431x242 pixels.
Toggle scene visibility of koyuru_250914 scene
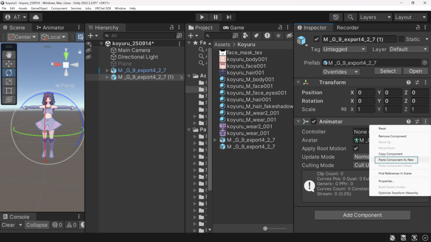[x=88, y=44]
